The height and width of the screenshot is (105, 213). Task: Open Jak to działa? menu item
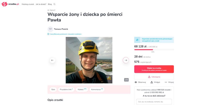click(41, 4)
